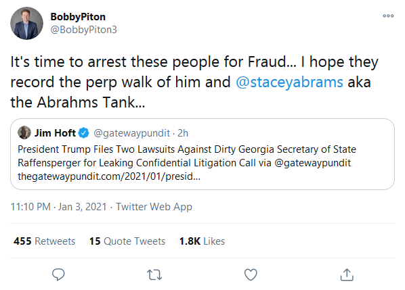Open BobbyPiton's profile picture
Viewport: 405px width, 290px height.
[26, 23]
